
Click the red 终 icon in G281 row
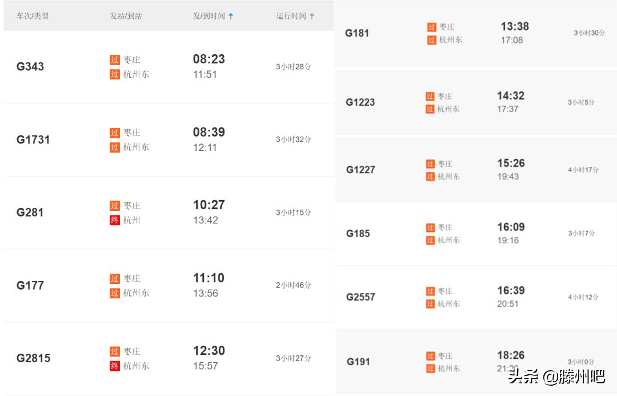click(114, 220)
